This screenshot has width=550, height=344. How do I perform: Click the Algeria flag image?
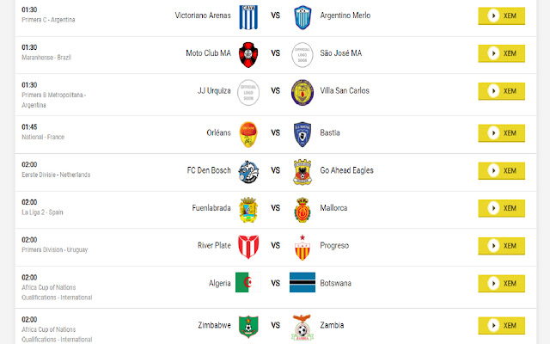coord(248,282)
